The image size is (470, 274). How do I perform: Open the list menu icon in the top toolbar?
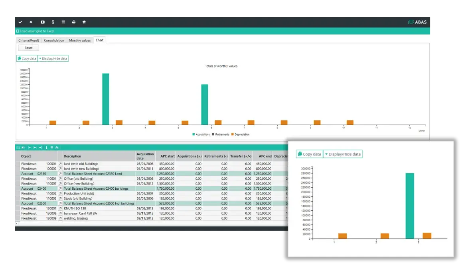point(63,22)
